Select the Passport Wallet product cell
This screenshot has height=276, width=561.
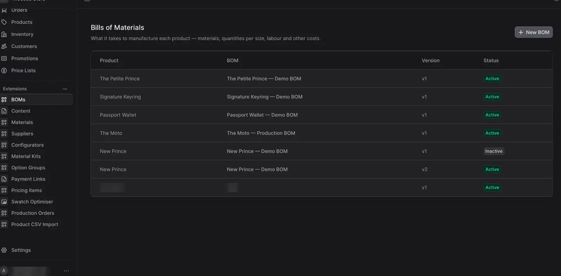coord(118,115)
